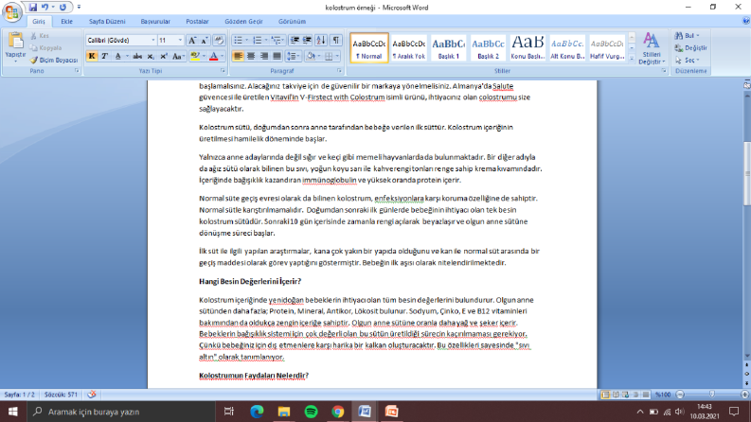Viewport: 751px width, 422px height.
Task: Switch to Başvurular tab
Action: 155,22
